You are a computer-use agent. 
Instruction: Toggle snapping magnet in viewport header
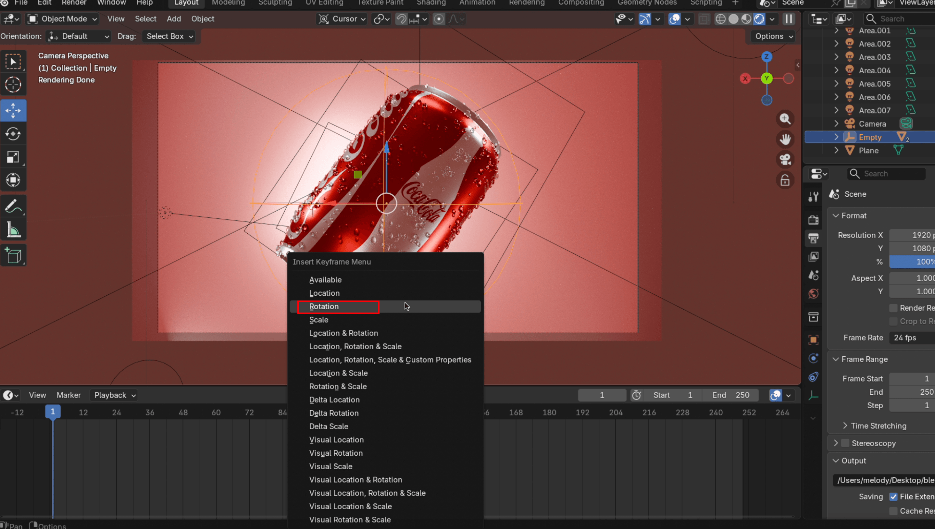pos(401,19)
